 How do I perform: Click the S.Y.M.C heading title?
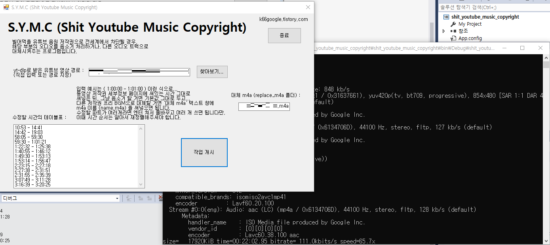tap(127, 28)
